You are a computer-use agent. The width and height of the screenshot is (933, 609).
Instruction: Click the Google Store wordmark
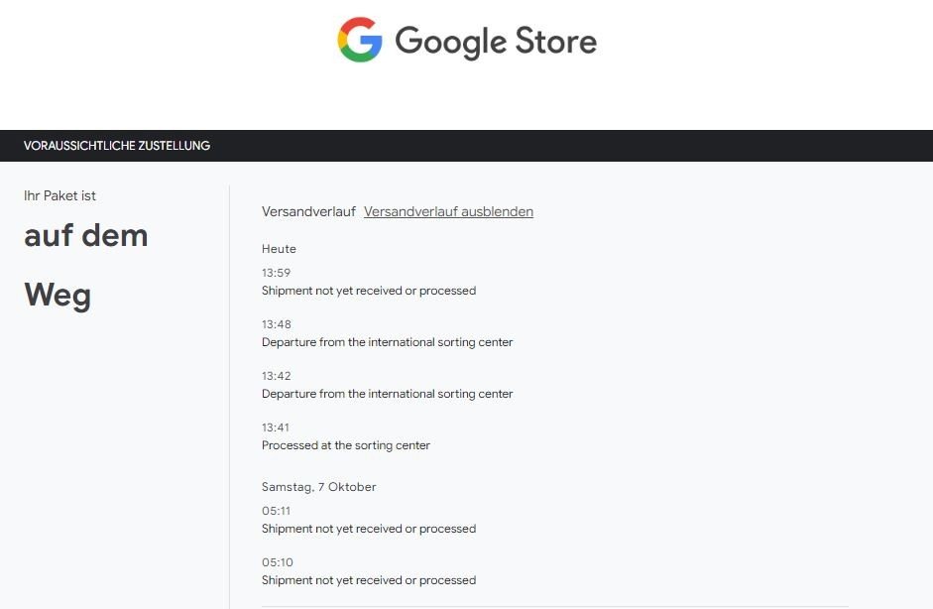[x=496, y=42]
